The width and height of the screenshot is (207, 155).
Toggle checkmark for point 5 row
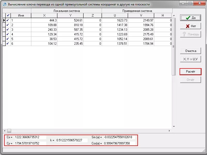(x=8, y=39)
